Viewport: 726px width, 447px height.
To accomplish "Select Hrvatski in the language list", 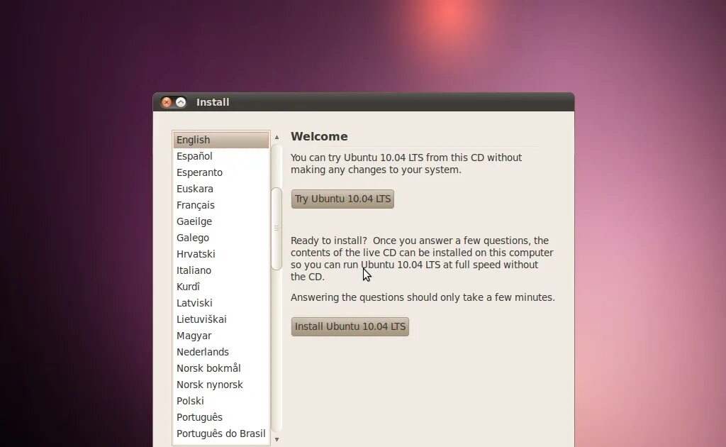I will point(221,254).
